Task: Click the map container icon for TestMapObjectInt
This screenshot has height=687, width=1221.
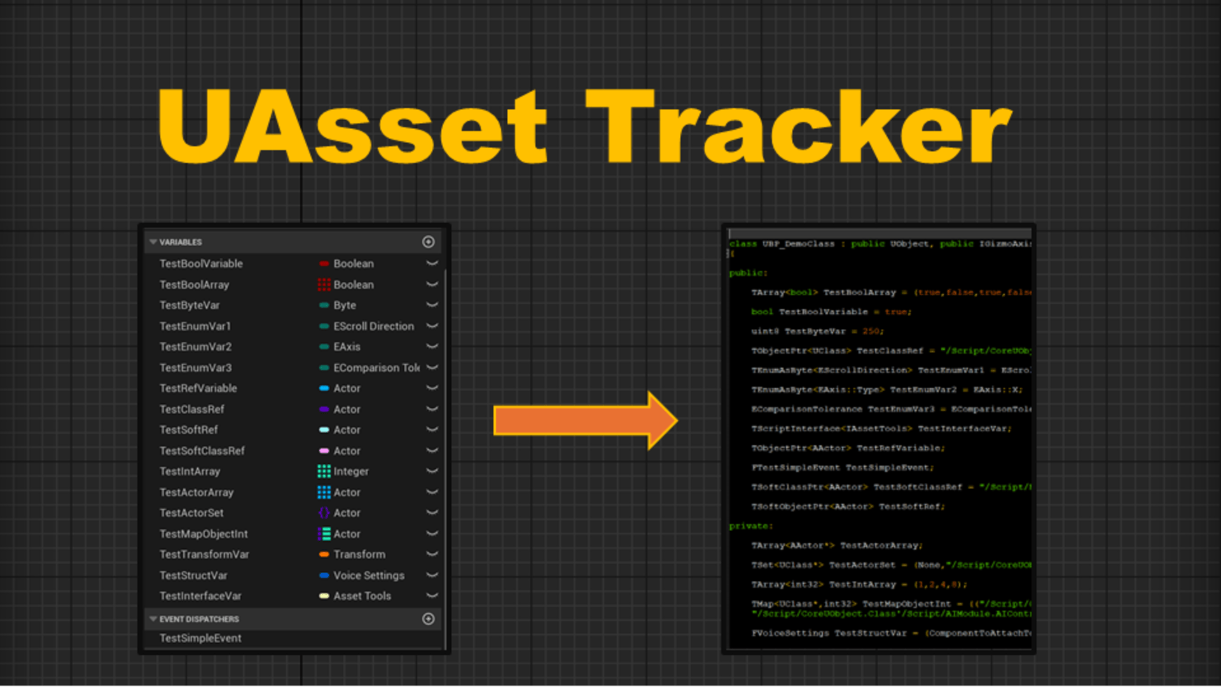Action: (324, 534)
